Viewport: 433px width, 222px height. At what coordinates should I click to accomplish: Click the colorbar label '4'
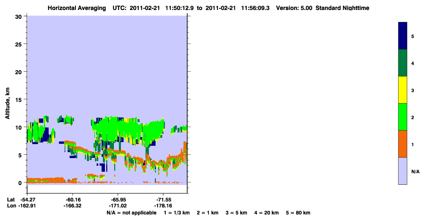click(413, 63)
